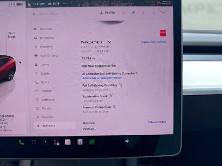Tap the cellular signal icon
The width and height of the screenshot is (222, 166).
click(x=162, y=12)
